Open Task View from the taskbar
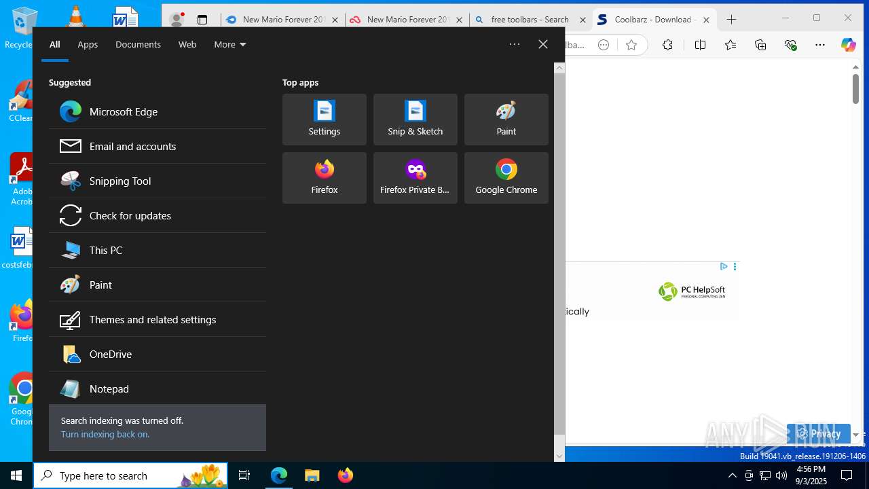The image size is (869, 489). [x=244, y=475]
